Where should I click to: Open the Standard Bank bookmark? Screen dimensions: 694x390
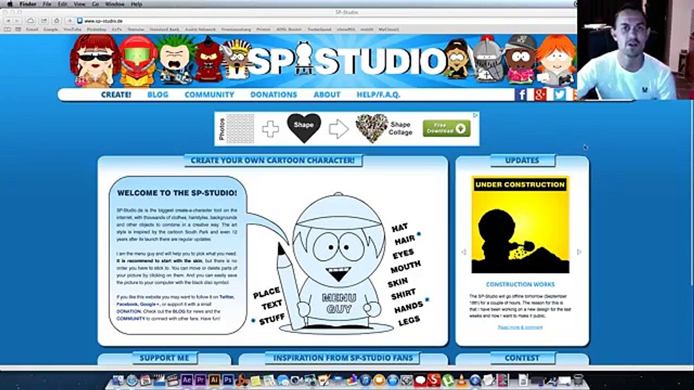click(x=164, y=29)
